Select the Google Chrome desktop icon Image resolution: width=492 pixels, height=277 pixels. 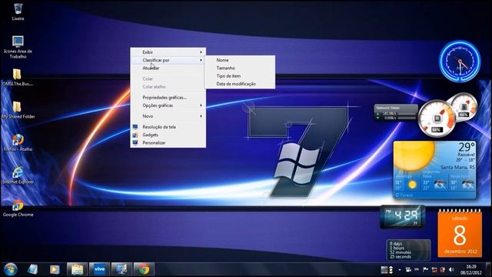[18, 209]
